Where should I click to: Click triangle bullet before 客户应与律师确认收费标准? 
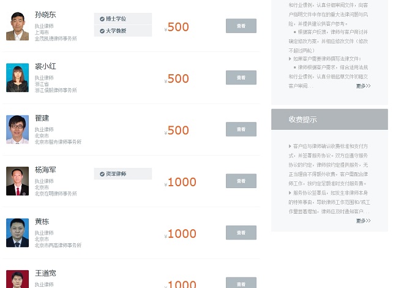tap(290, 146)
